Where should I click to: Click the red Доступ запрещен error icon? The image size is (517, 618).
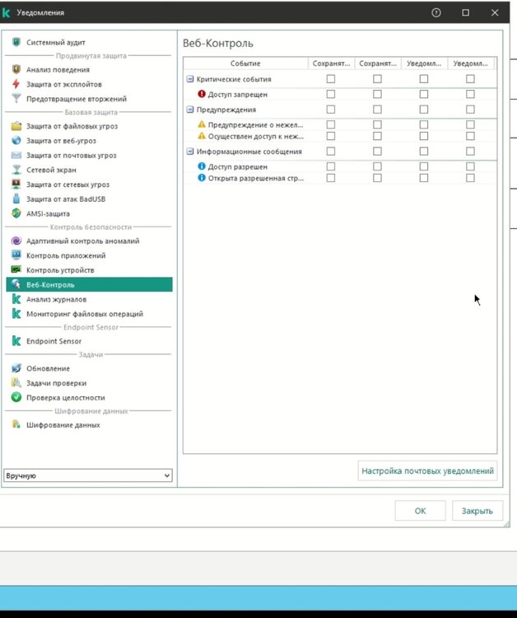point(202,94)
